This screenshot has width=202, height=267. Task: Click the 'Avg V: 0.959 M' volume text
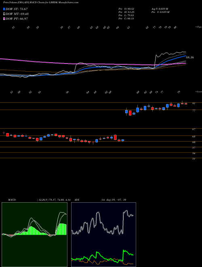[x=160, y=8]
